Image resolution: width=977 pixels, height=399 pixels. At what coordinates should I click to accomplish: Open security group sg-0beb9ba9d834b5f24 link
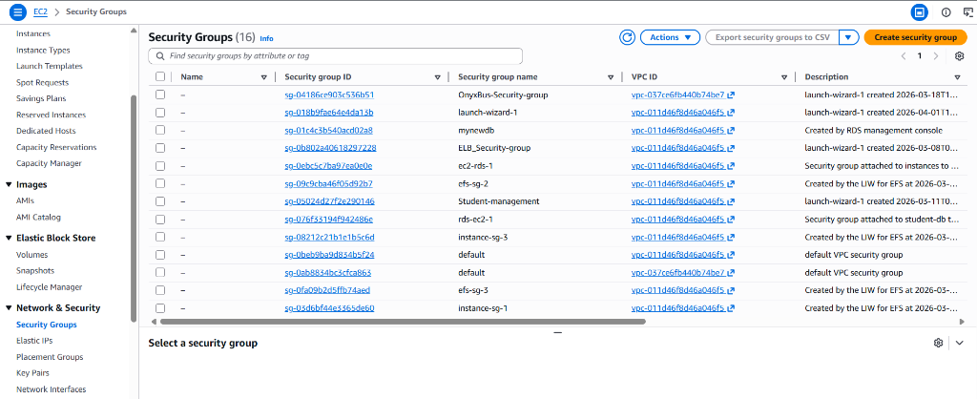click(329, 255)
